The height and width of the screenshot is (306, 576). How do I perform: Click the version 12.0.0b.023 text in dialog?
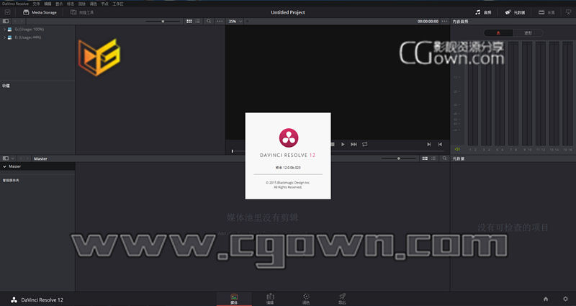click(288, 168)
